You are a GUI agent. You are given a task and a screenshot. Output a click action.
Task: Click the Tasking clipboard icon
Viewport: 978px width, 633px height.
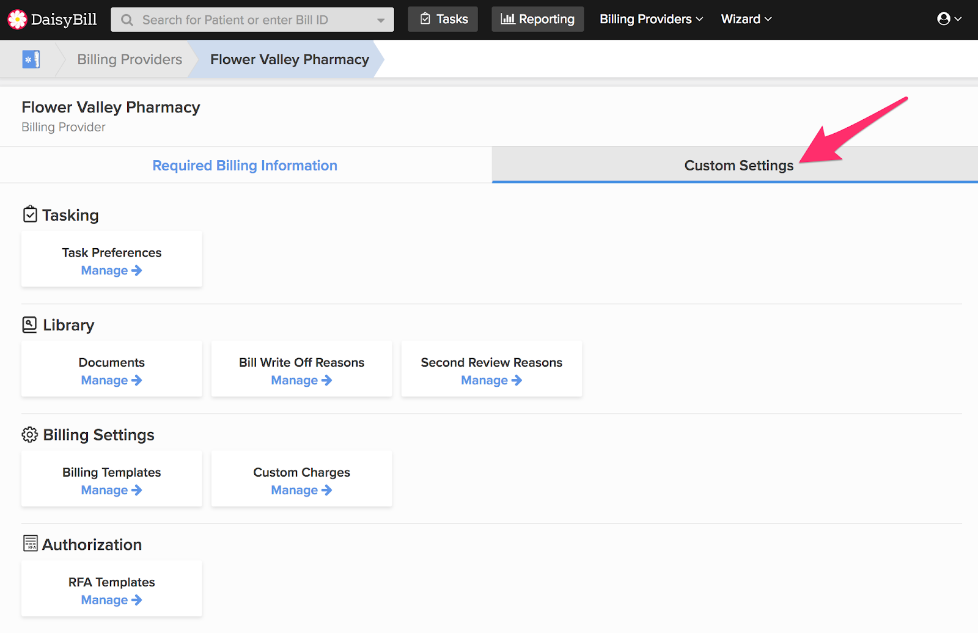[30, 214]
